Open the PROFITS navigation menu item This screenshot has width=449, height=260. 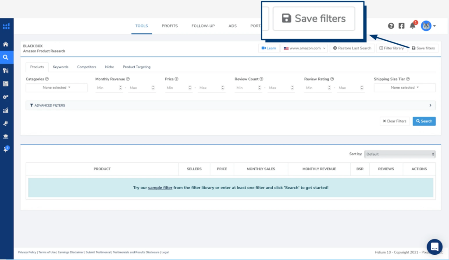tap(170, 26)
